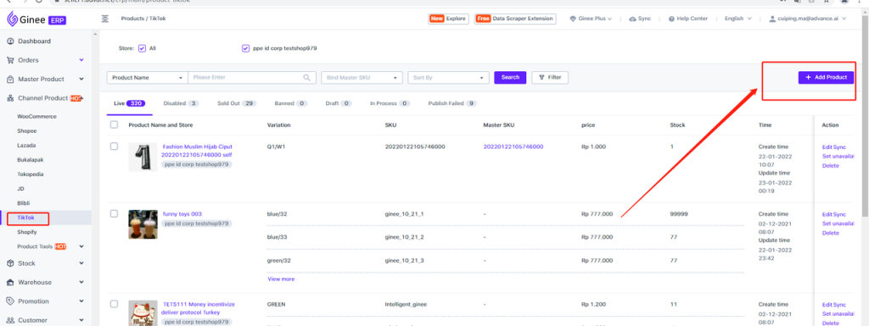Click the Master Product bag icon
869x326 pixels.
(x=10, y=79)
